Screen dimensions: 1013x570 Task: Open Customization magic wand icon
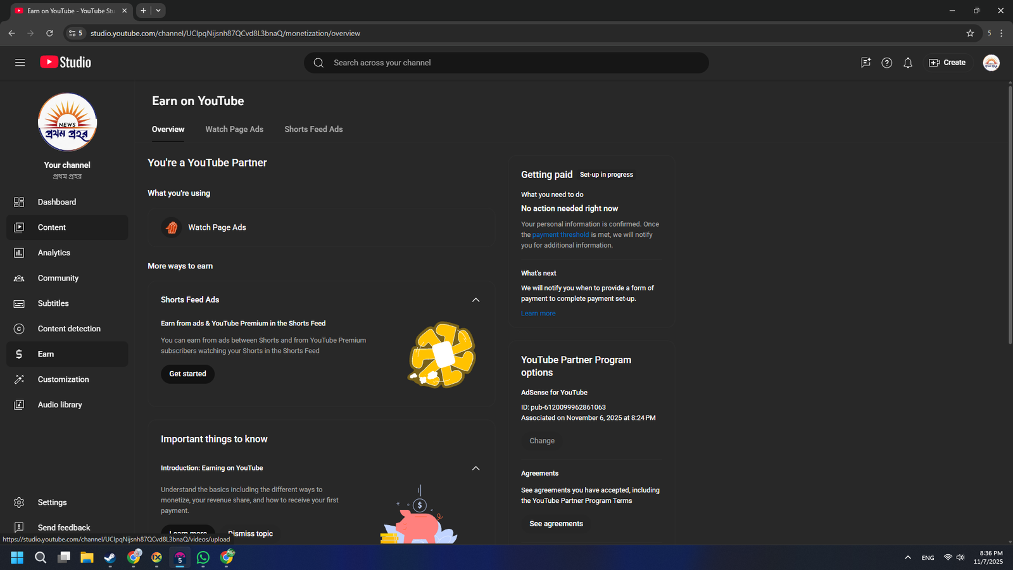[19, 379]
